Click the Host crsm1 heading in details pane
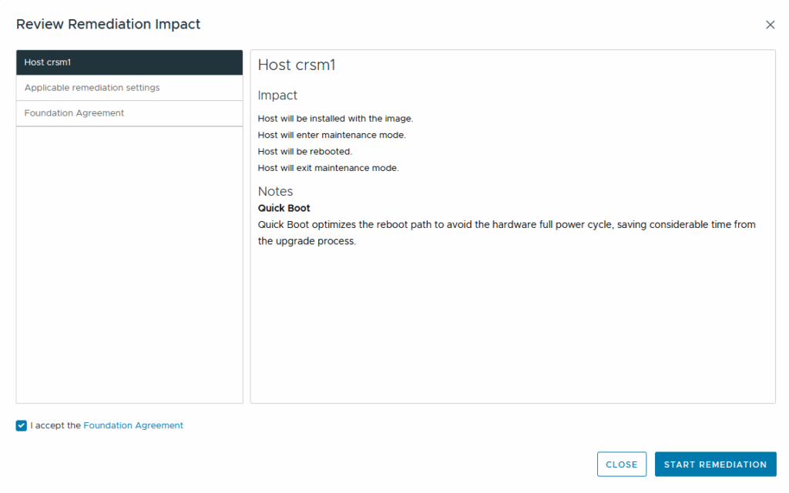Screen dimensions: 789x493 297,65
